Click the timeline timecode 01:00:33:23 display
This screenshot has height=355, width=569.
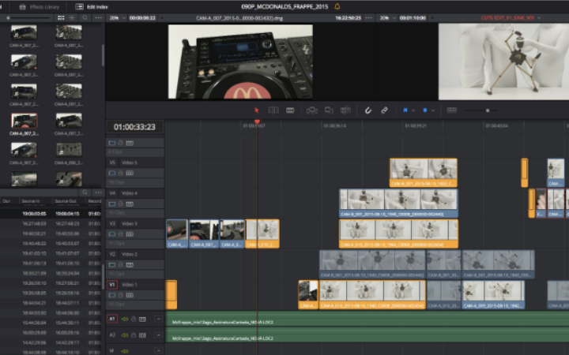134,126
